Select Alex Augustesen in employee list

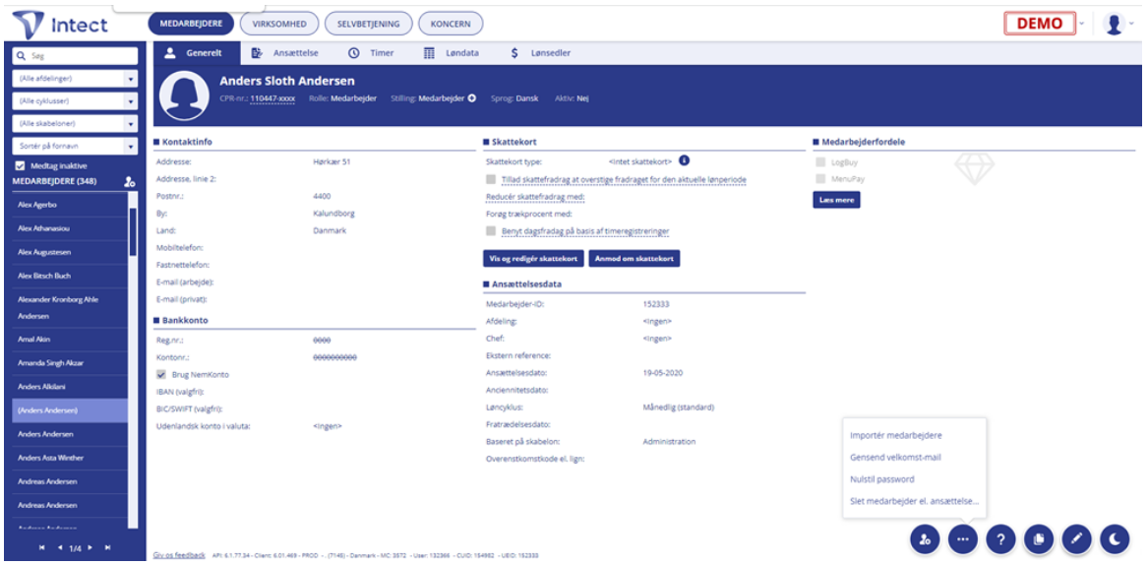(70, 252)
